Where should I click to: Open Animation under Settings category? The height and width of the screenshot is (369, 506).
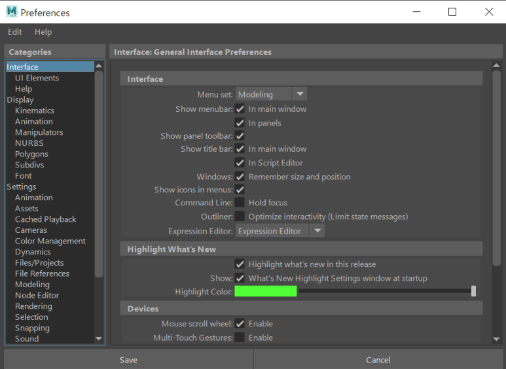coord(34,198)
